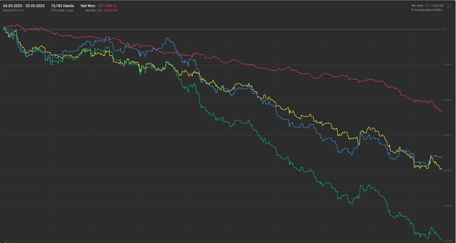Screen dimensions: 456x243
Task: Click the end of the blue line
Action: (x=442, y=157)
